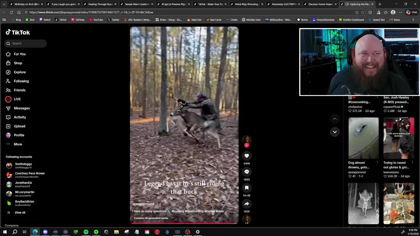Open the KickBot Dashboard bookmark
This screenshot has width=420, height=236.
point(351,20)
